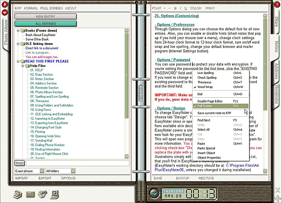Image resolution: width=282 pixels, height=203 pixels.
Task: Click the COLOR option in editor toolbar
Action: point(196,8)
